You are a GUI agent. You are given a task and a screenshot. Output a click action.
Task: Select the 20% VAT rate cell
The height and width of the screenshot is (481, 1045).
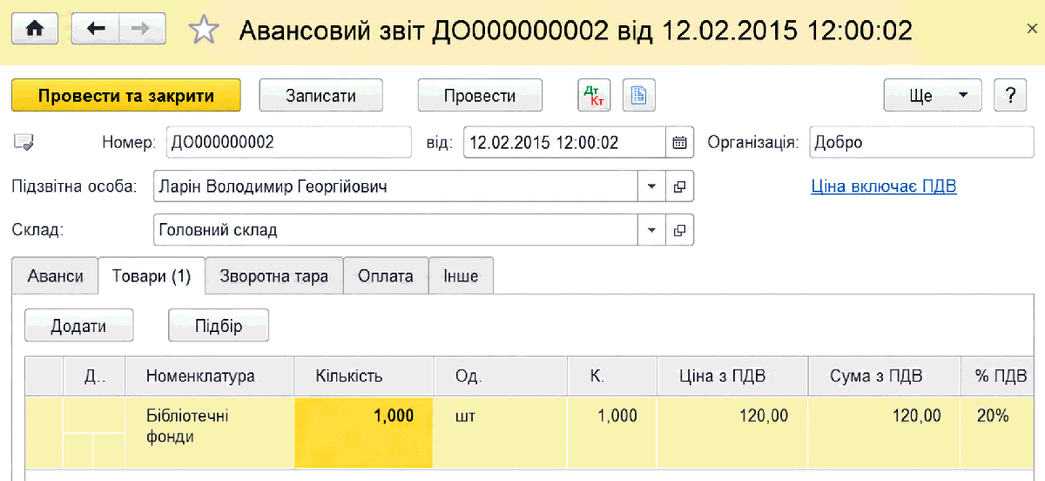[x=999, y=433]
